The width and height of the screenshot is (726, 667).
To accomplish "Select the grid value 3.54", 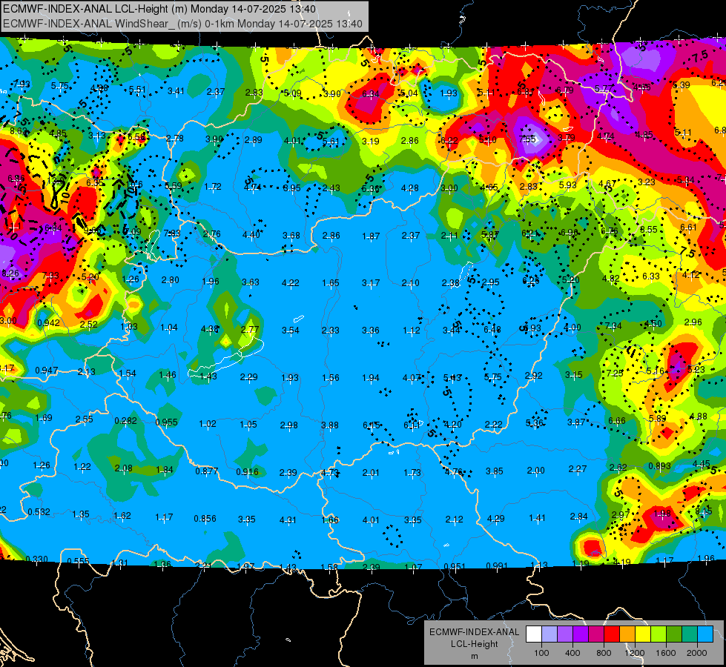I will [x=290, y=330].
